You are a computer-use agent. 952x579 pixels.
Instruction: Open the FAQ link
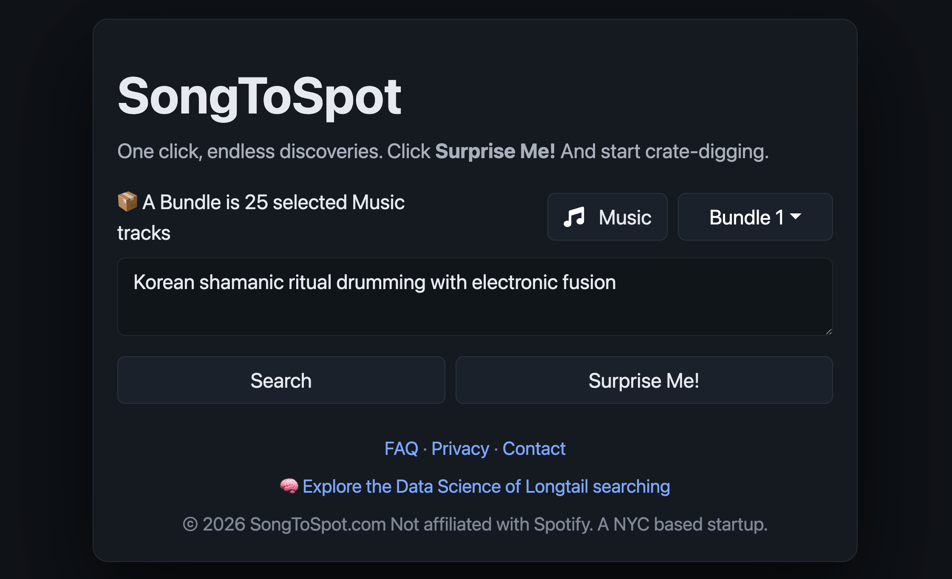401,449
